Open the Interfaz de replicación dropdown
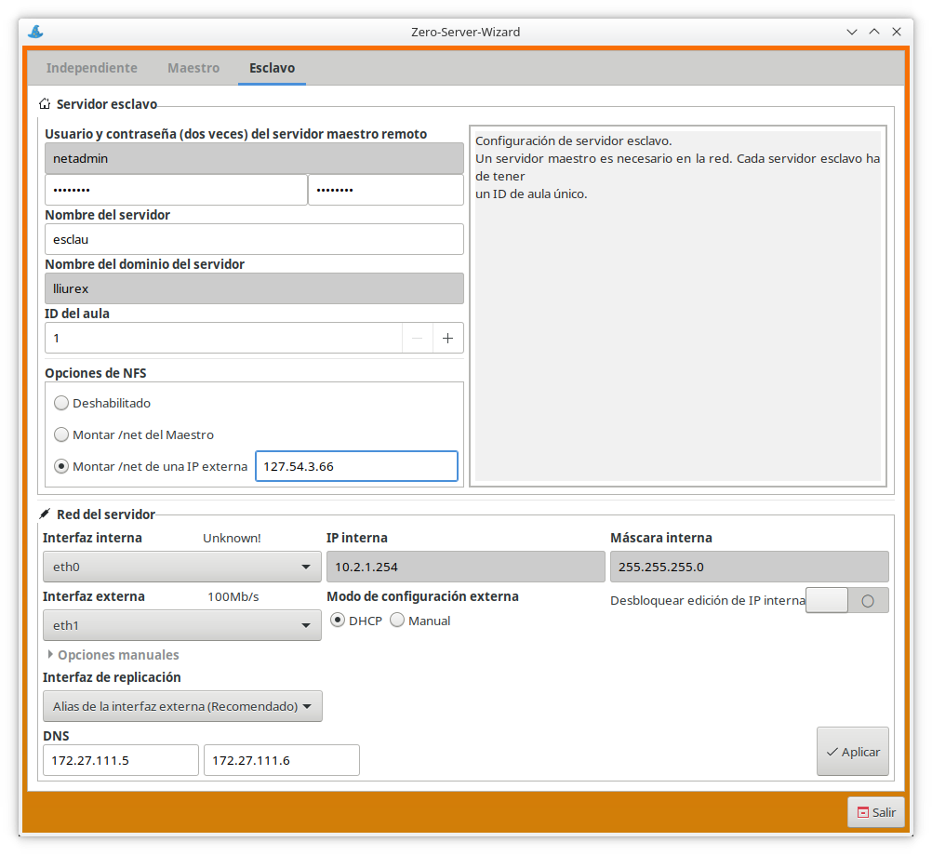This screenshot has height=855, width=932. (x=182, y=706)
